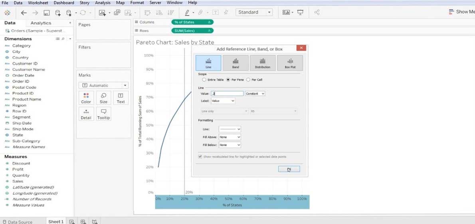This screenshot has height=224, width=475.
Task: Select the Per Cell scope radio button
Action: point(248,80)
